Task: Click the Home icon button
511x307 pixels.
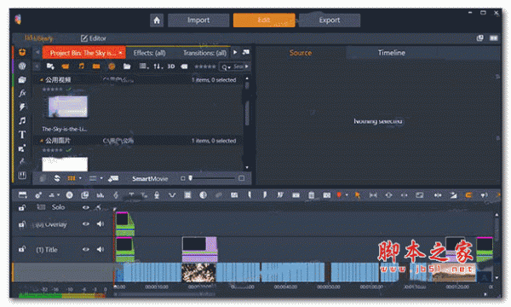Action: pyautogui.click(x=157, y=20)
